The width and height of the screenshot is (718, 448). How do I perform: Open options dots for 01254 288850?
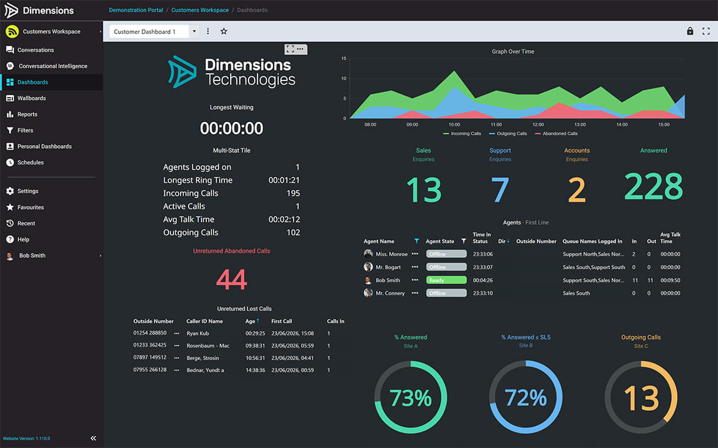176,333
